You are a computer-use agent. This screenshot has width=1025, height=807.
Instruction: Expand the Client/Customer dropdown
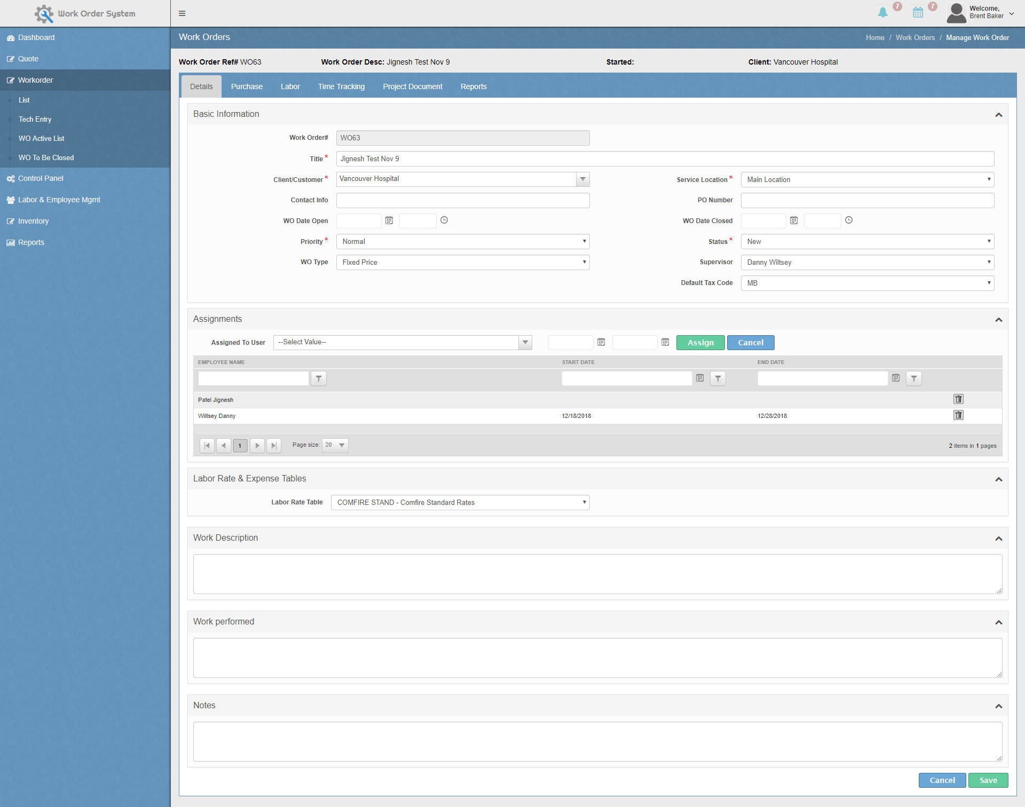[581, 178]
